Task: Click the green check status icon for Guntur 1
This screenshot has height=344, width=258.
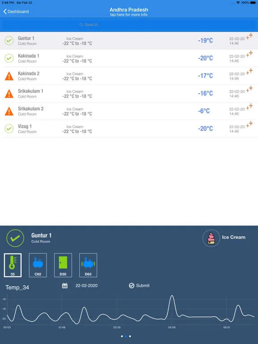Action: (x=9, y=41)
